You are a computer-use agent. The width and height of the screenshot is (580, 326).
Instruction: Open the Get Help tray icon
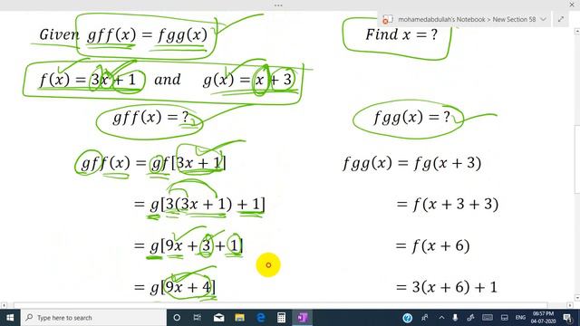pyautogui.click(x=407, y=318)
